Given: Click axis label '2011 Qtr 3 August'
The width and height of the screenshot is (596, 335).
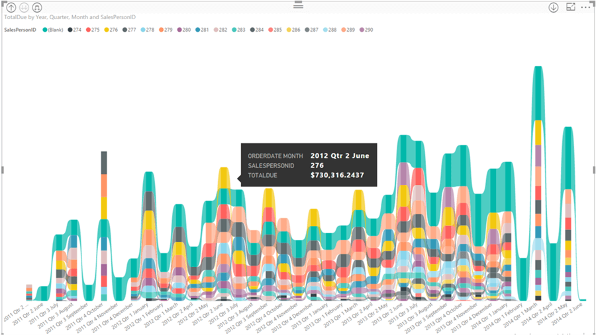Looking at the screenshot, I should point(57,316).
